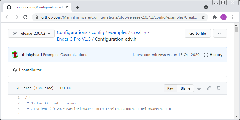Image resolution: width=240 pixels, height=120 pixels.
Task: Click the pencil edit file icon
Action: click(209, 88)
